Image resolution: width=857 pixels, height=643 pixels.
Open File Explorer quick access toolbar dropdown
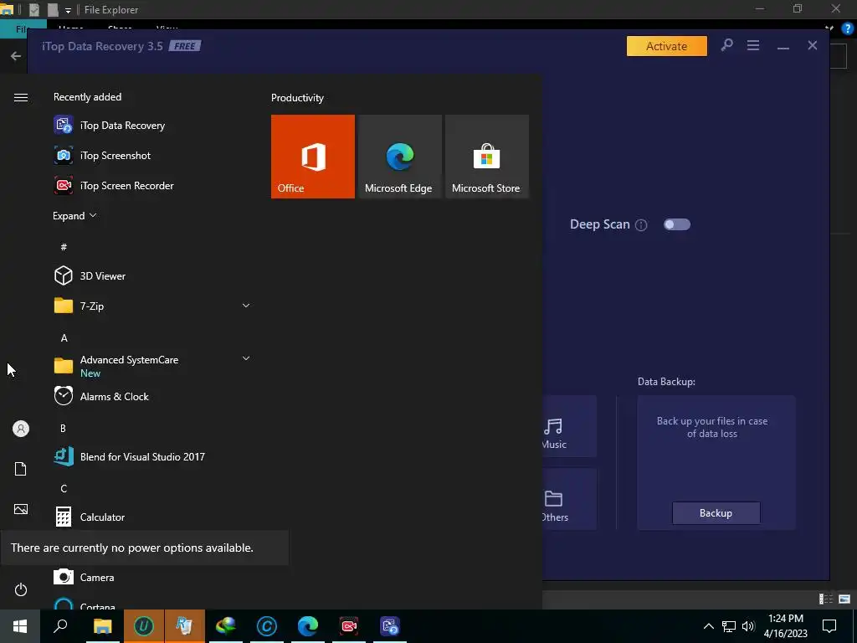[68, 10]
